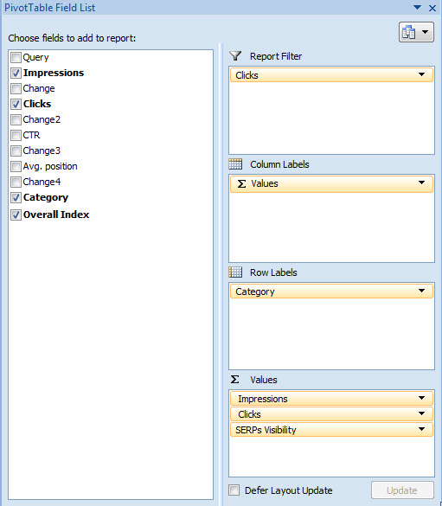Check the Change3 field checkbox
This screenshot has height=506, width=442.
(x=16, y=151)
